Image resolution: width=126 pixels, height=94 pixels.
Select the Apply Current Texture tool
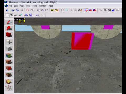tap(9, 62)
